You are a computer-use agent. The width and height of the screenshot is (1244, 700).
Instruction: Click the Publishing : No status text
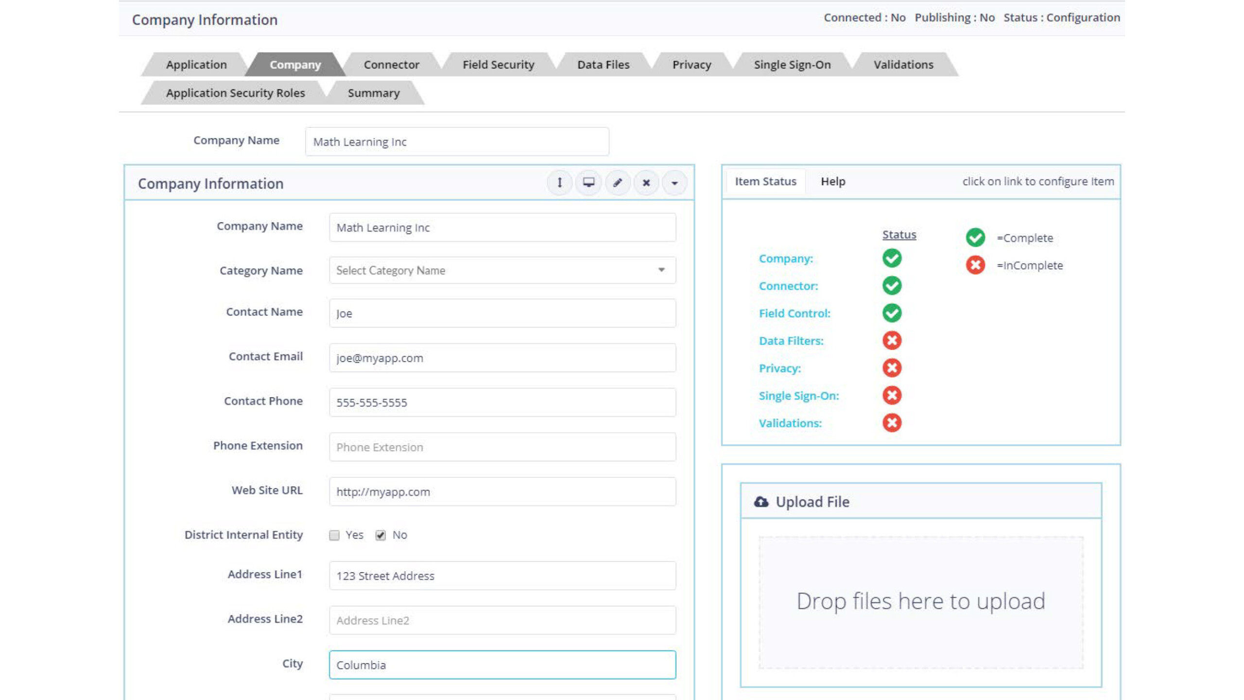coord(954,17)
